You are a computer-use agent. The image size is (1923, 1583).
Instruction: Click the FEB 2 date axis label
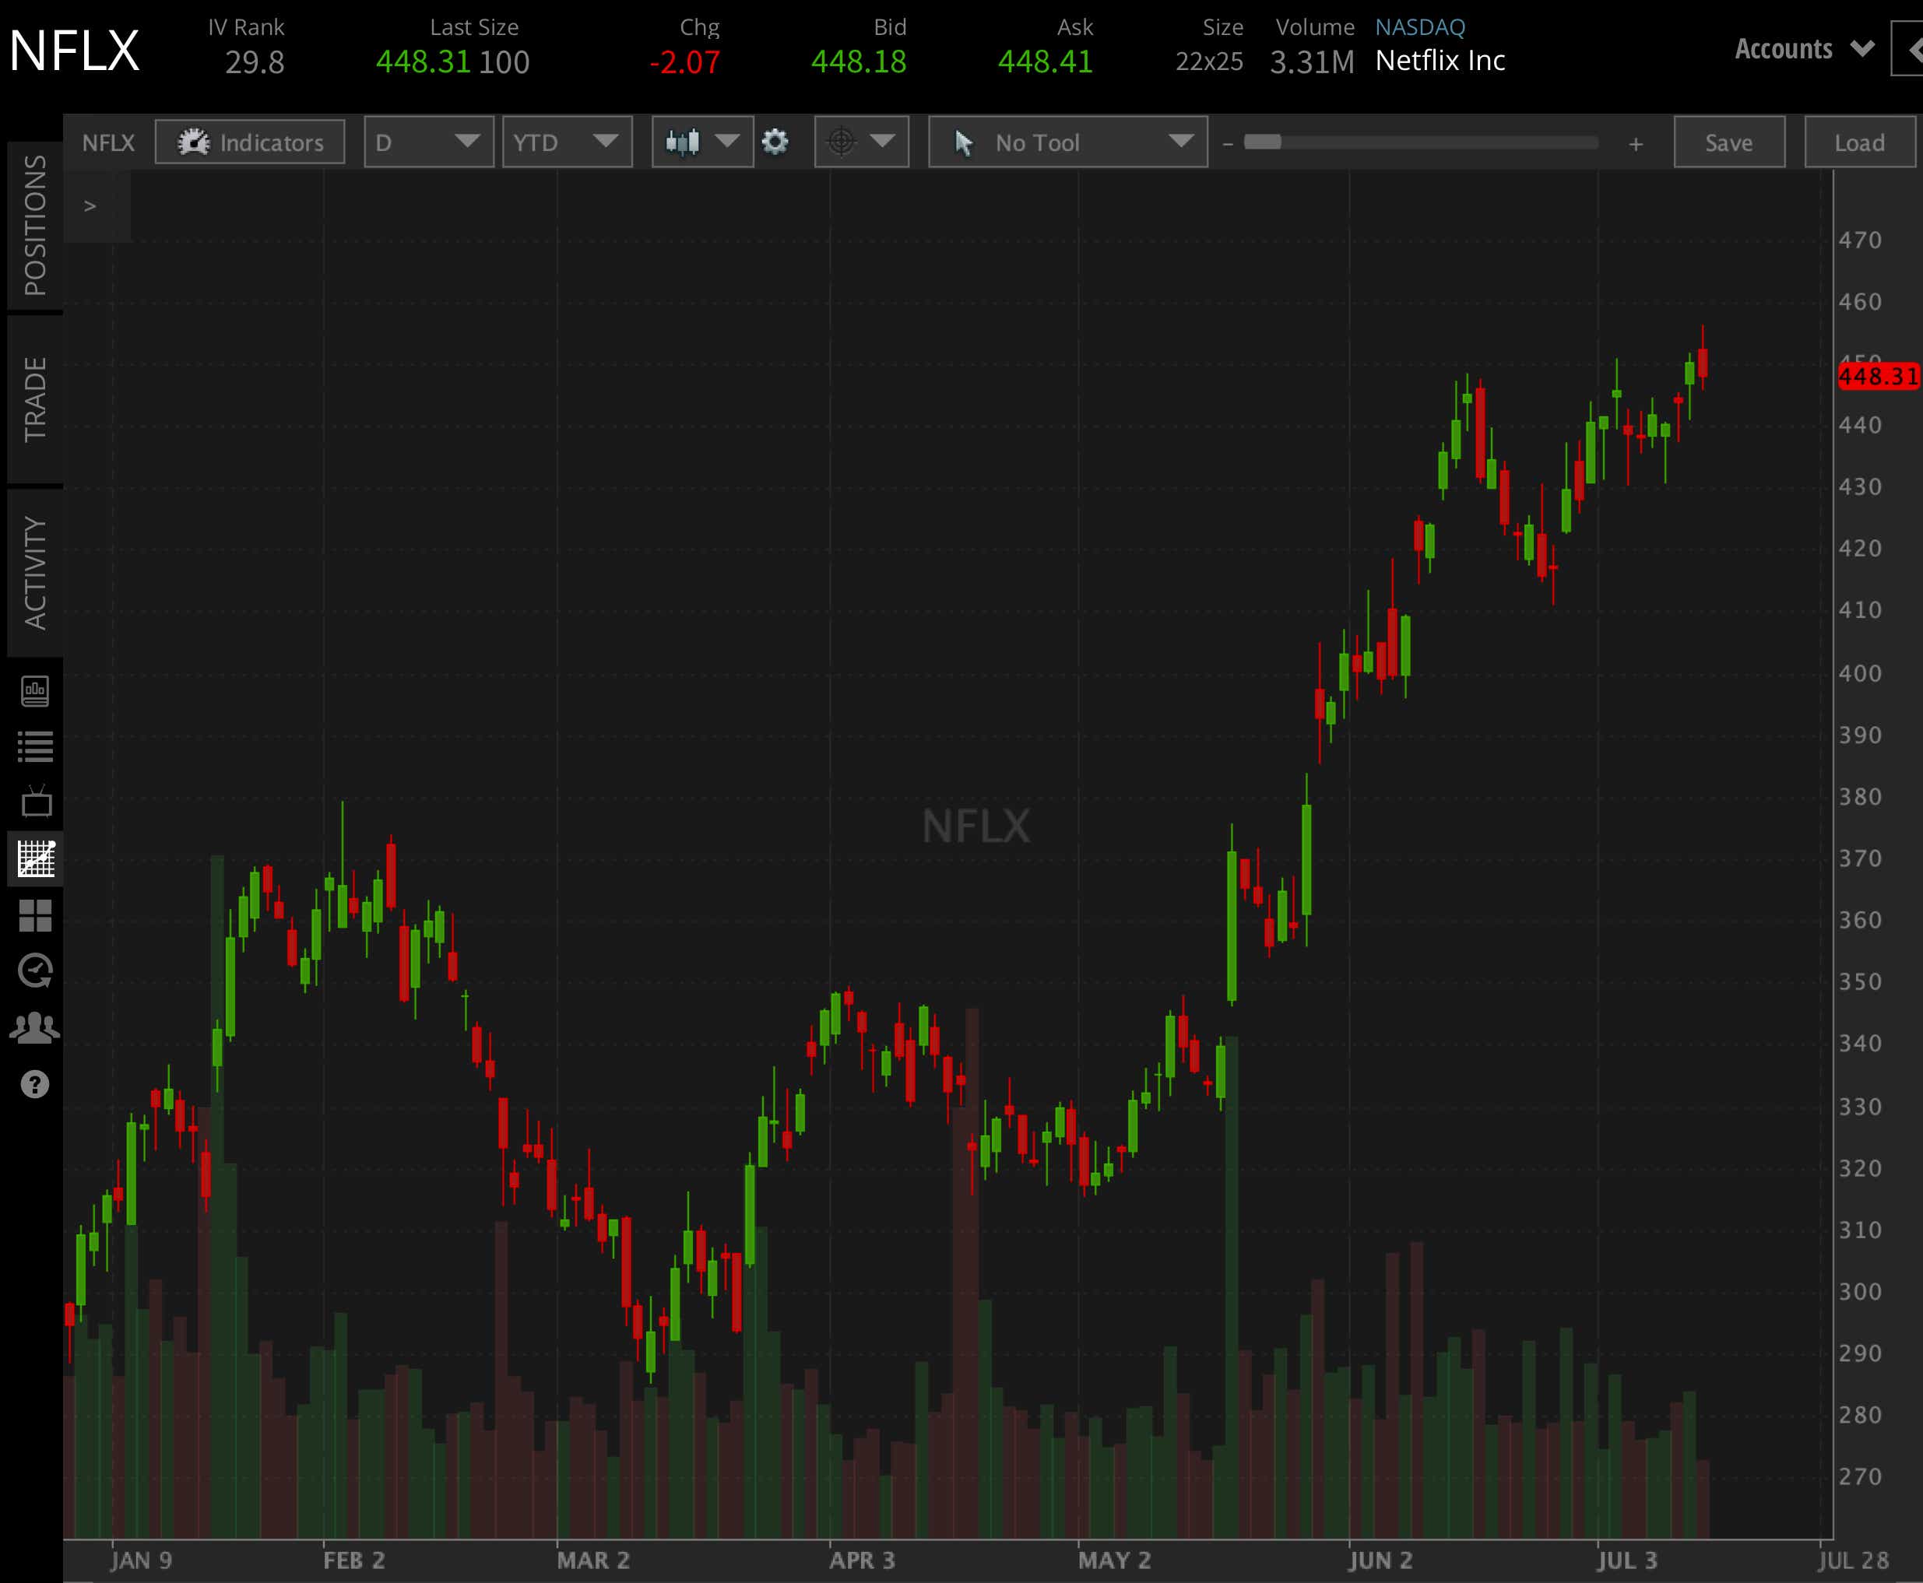pos(354,1560)
